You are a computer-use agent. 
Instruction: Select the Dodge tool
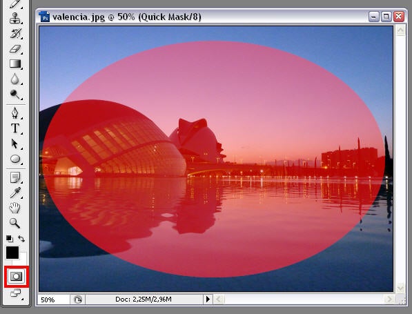point(15,94)
